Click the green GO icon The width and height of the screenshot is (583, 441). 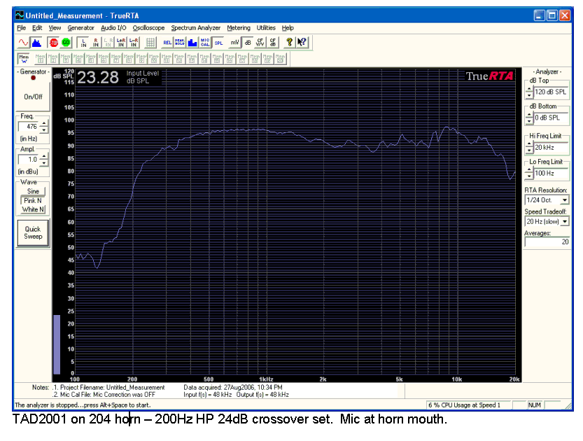click(x=66, y=43)
